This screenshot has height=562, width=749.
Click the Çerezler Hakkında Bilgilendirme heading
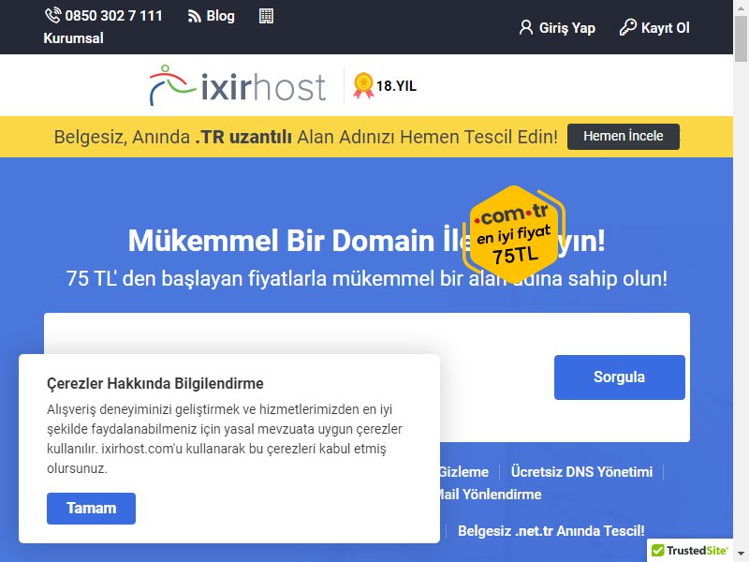155,383
